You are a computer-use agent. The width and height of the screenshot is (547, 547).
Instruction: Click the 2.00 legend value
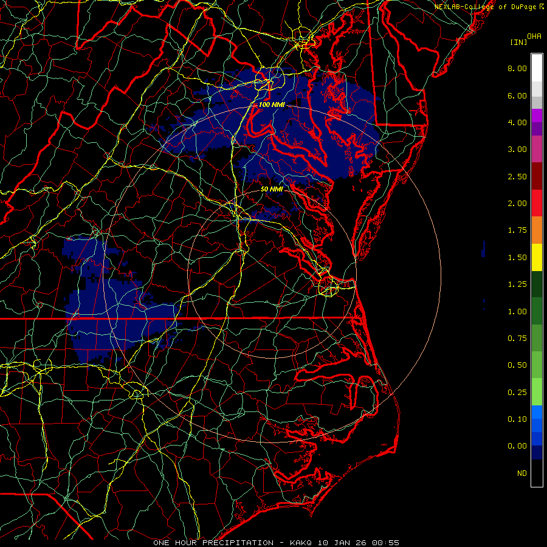point(517,204)
